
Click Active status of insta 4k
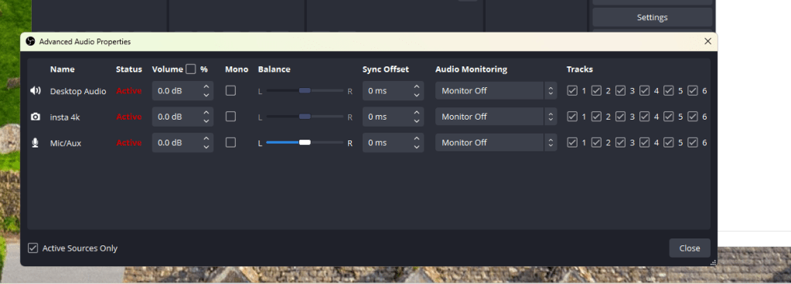pyautogui.click(x=129, y=117)
